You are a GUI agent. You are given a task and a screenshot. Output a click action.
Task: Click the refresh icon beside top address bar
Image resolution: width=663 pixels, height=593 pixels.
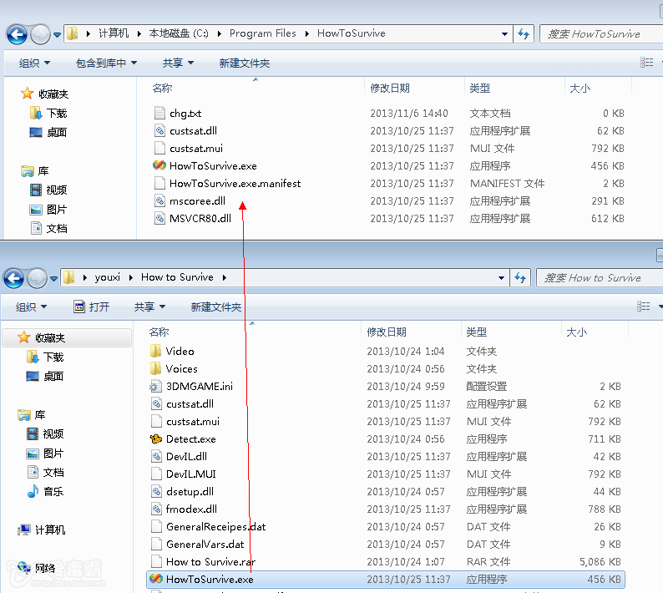point(524,34)
